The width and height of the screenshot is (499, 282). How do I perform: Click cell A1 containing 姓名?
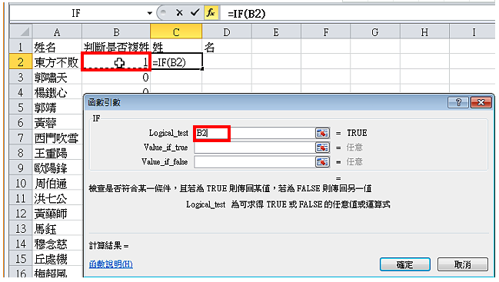tap(57, 47)
